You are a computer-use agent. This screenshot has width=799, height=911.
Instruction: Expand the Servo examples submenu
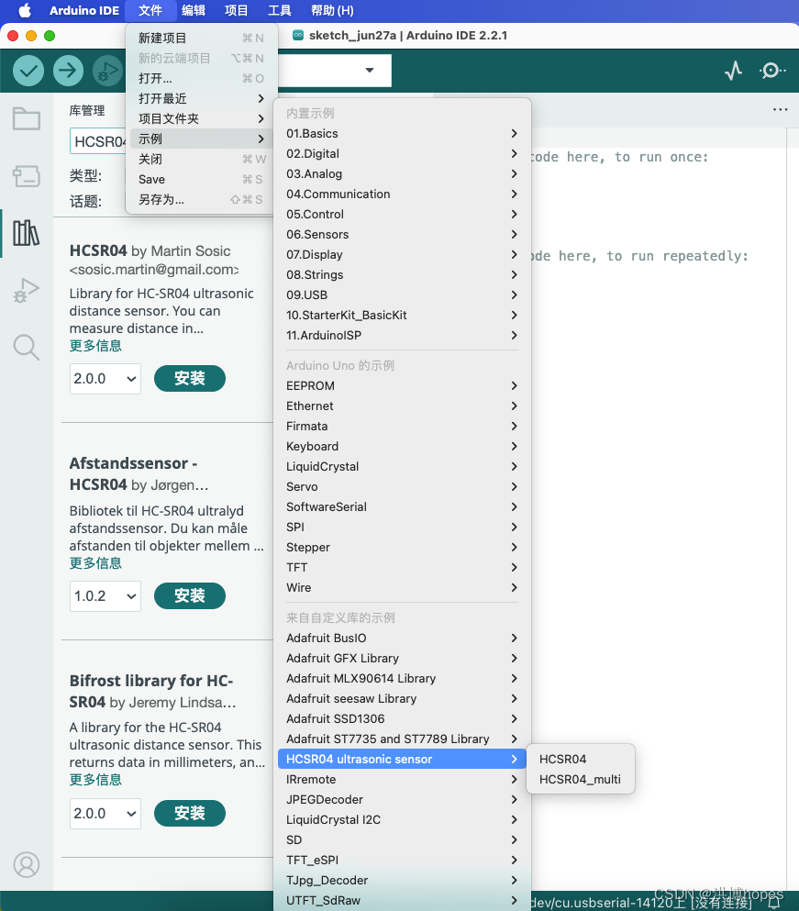tap(402, 487)
